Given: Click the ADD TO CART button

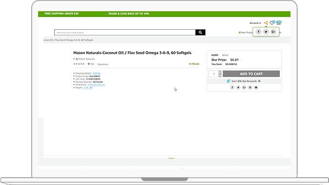Looking at the screenshot, I should point(251,74).
